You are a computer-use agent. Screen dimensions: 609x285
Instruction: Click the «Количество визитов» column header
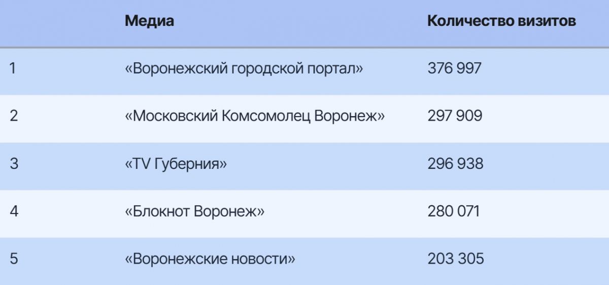coord(501,21)
